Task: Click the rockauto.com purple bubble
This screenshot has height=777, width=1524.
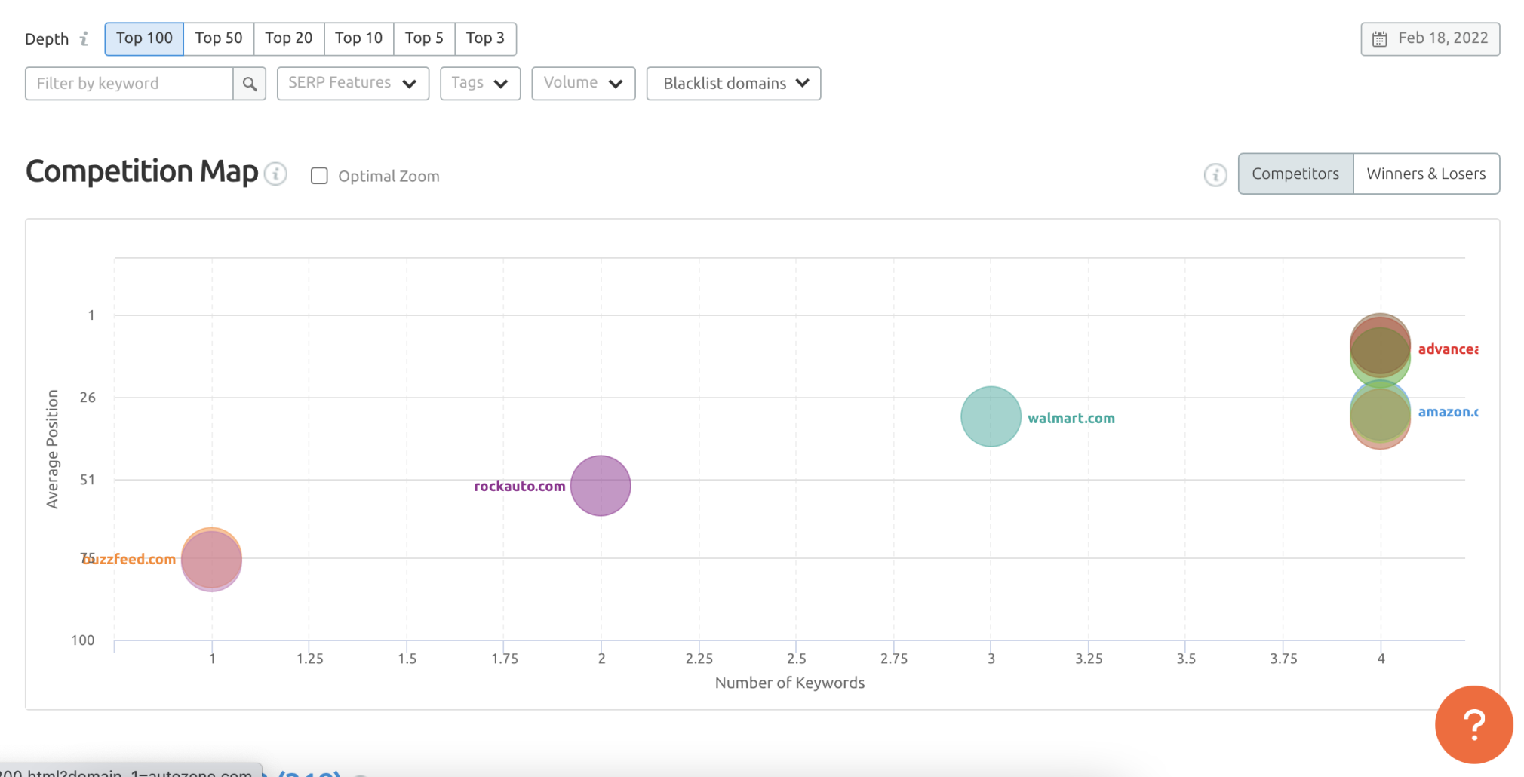Action: pyautogui.click(x=601, y=486)
